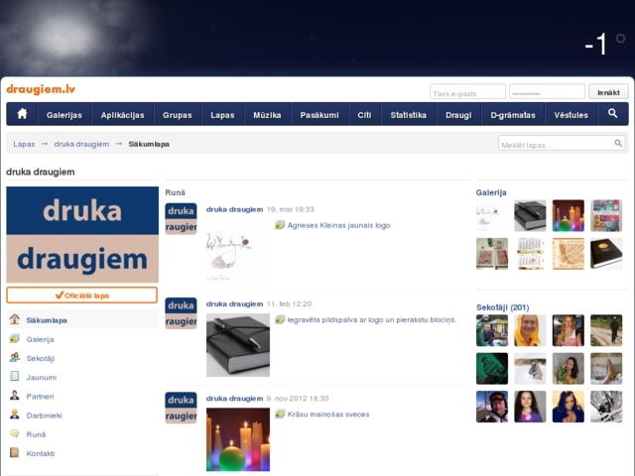
Task: Click the Ienākt login button
Action: [x=608, y=92]
